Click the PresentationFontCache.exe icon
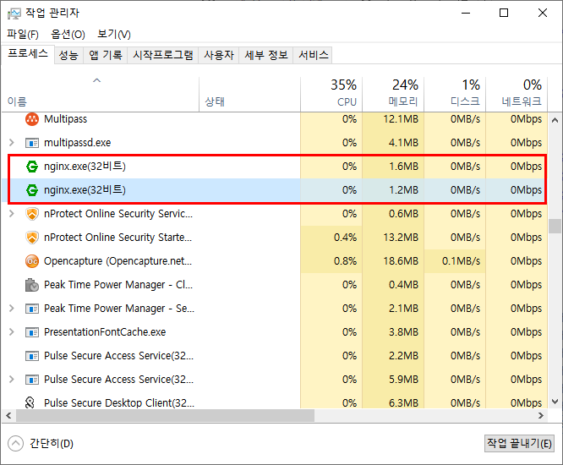Screen dimensions: 563x465 [32, 332]
